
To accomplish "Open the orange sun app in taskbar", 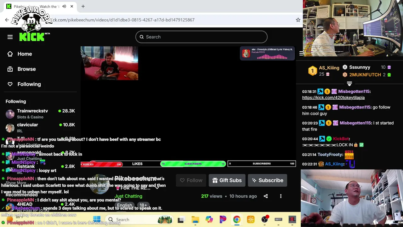I will (251, 219).
